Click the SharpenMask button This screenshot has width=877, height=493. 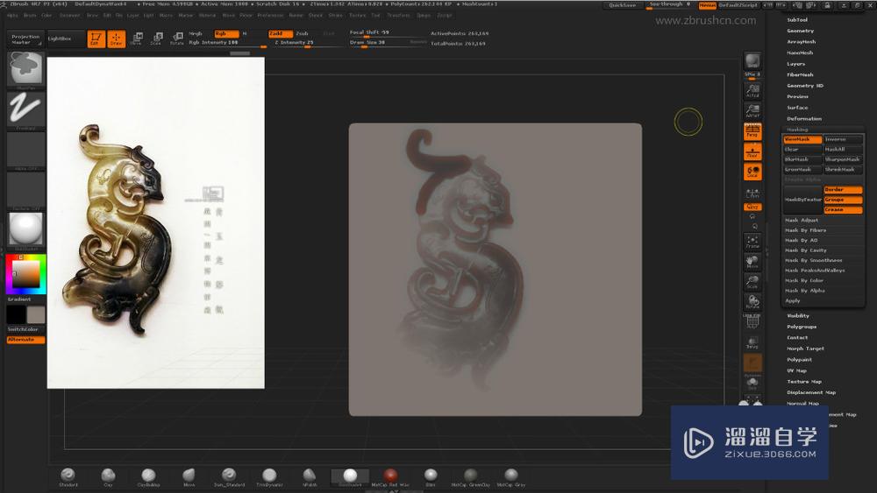click(843, 159)
